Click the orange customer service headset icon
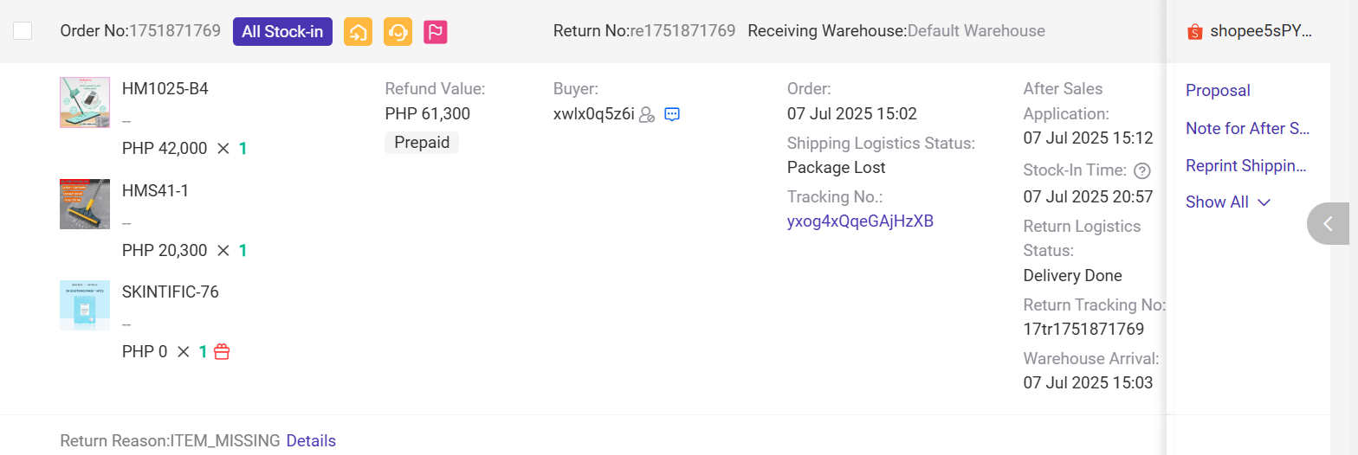1358x455 pixels. coord(398,32)
